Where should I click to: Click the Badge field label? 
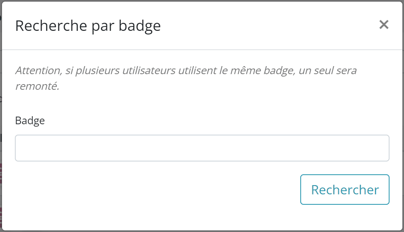[30, 121]
